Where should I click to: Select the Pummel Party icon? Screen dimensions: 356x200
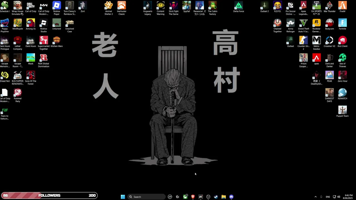coord(18,96)
